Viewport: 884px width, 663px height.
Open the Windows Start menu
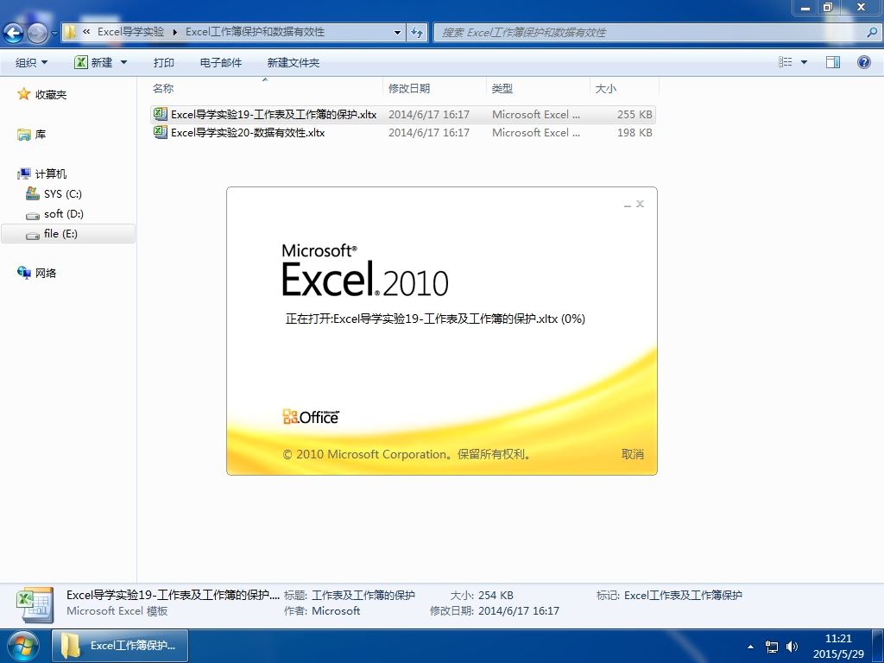pyautogui.click(x=22, y=647)
